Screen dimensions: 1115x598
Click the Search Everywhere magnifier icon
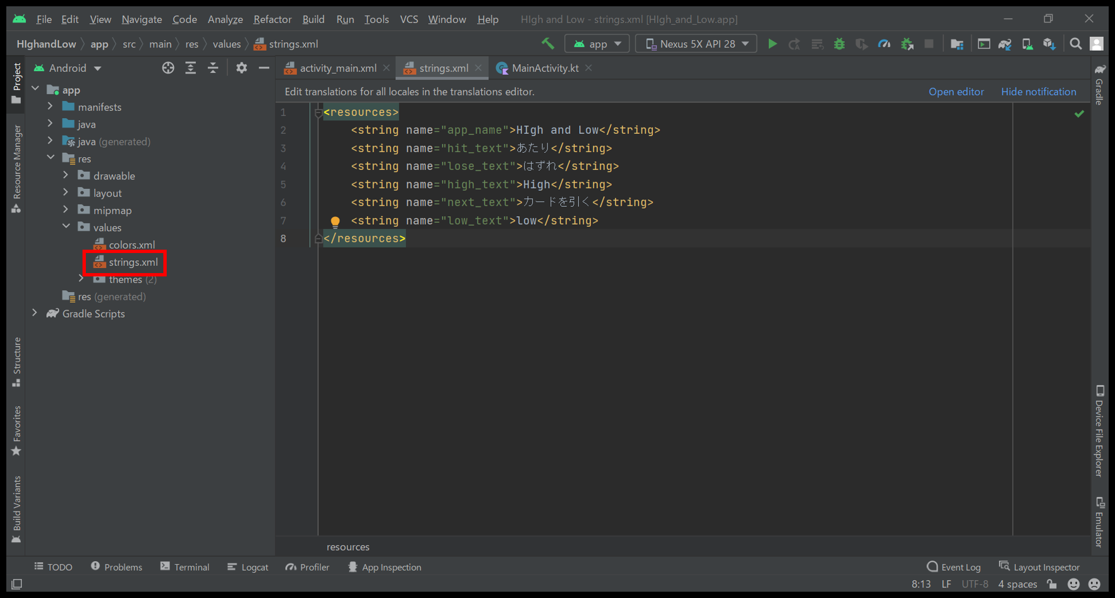(x=1075, y=44)
